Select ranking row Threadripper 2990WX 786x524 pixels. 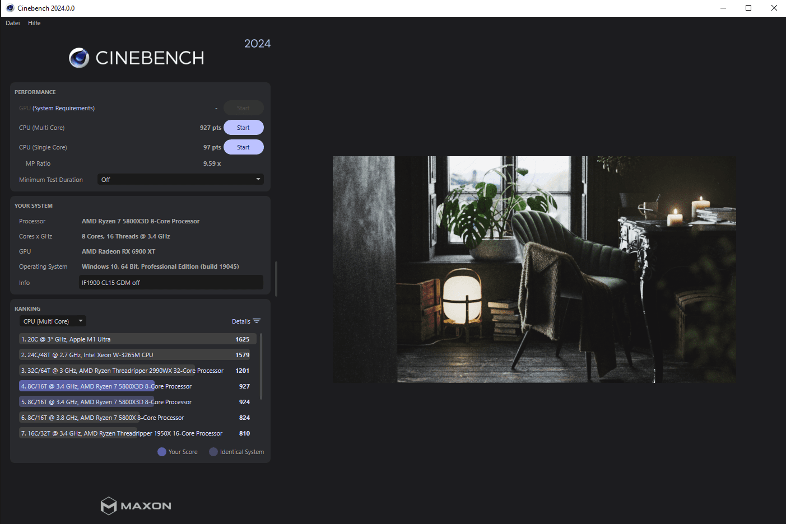tap(138, 371)
